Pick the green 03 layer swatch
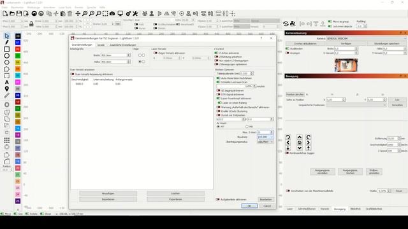Viewport: 408px width, 229px height. click(x=18, y=55)
